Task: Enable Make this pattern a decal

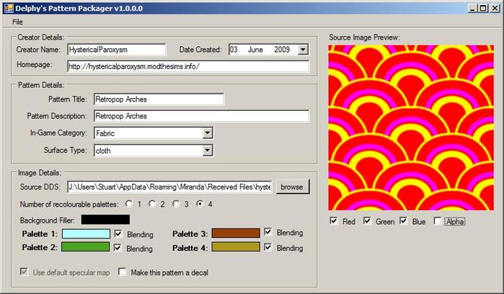Action: [x=122, y=272]
